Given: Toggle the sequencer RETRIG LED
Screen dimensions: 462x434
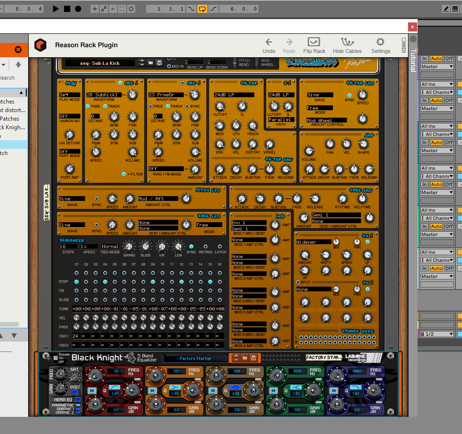Looking at the screenshot, I should [205, 247].
